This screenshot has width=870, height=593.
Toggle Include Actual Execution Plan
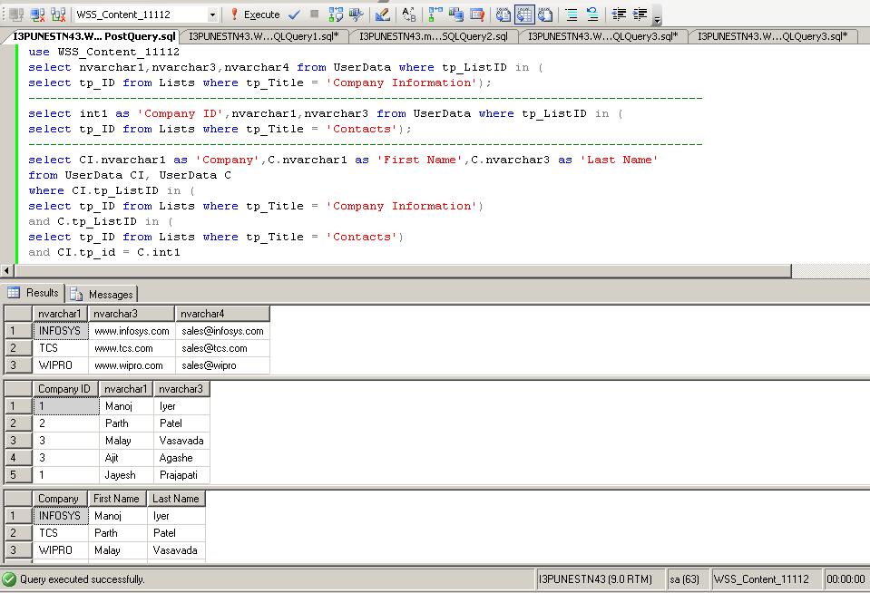click(435, 15)
